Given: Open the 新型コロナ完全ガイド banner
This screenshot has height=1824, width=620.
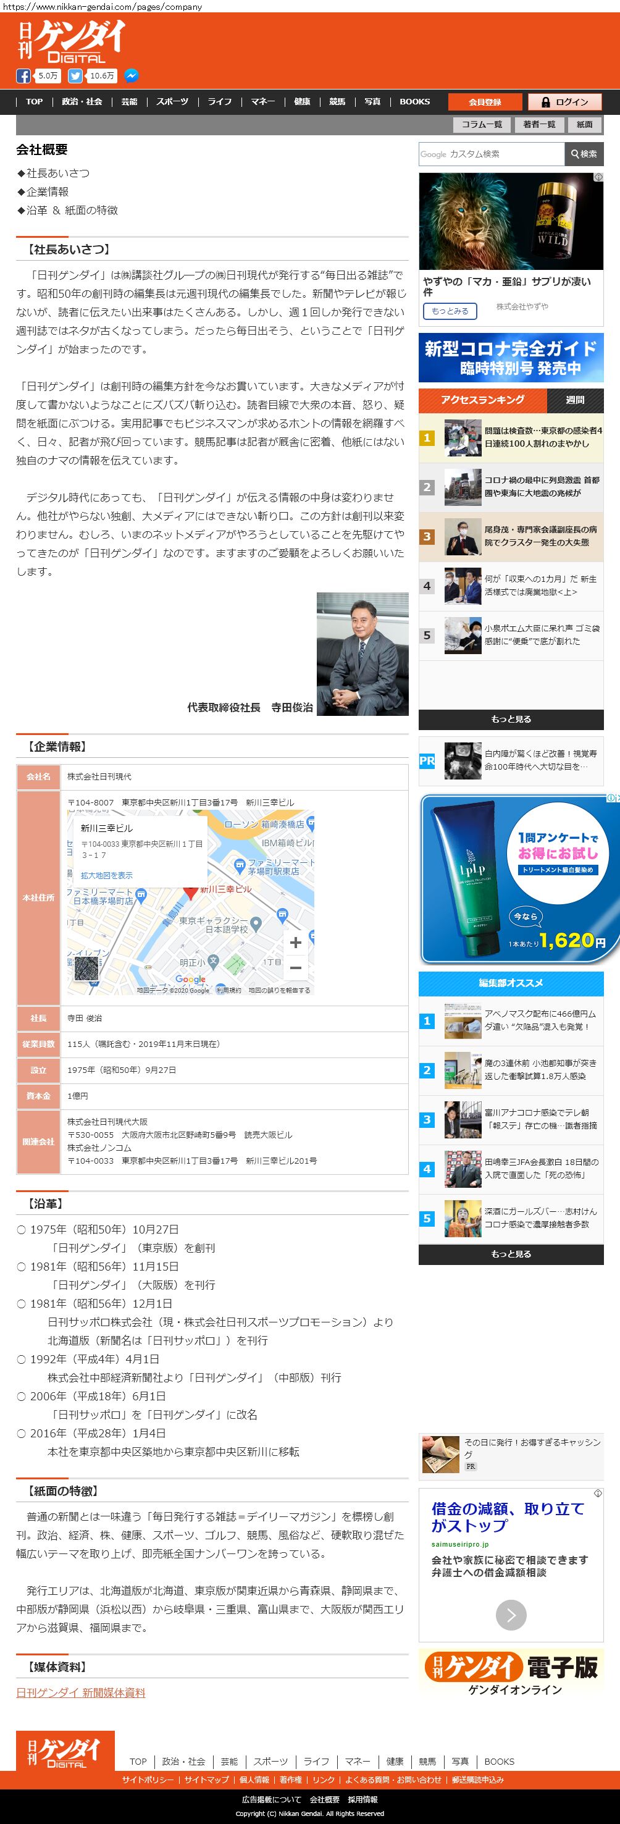Looking at the screenshot, I should point(511,358).
